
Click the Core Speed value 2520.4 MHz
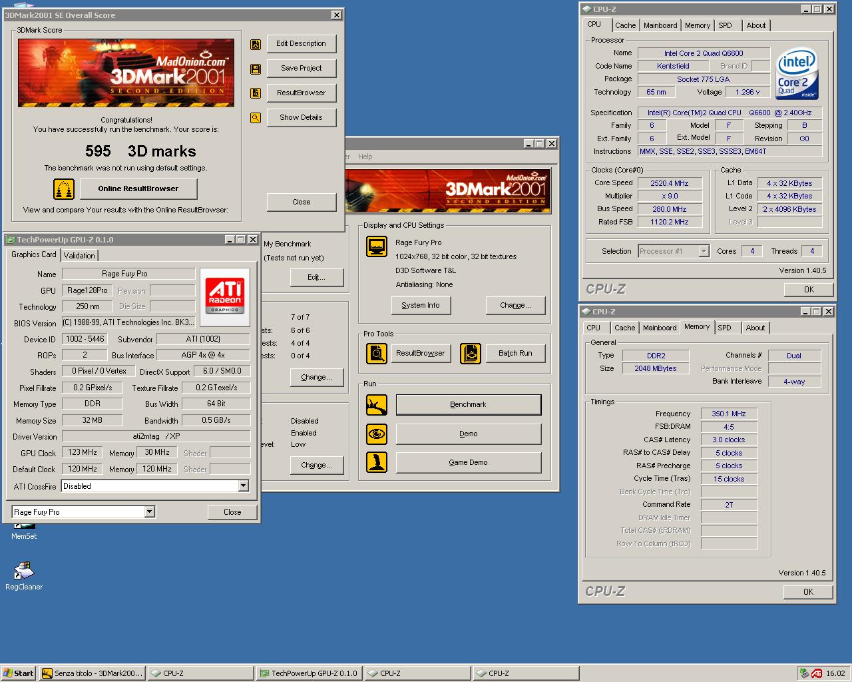pos(670,183)
